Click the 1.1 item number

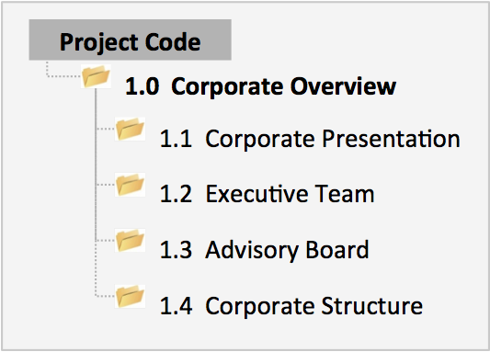176,139
